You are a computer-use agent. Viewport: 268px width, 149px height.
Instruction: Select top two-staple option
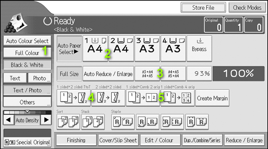click(x=197, y=122)
